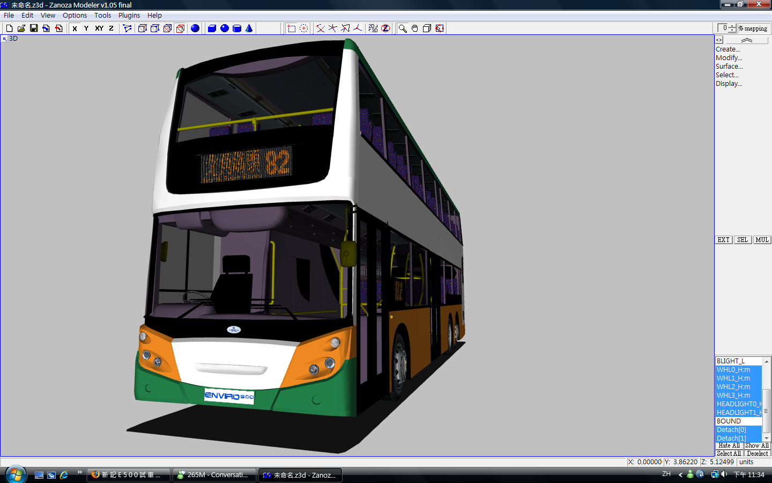
Task: Add a blue cone primitive
Action: click(249, 28)
